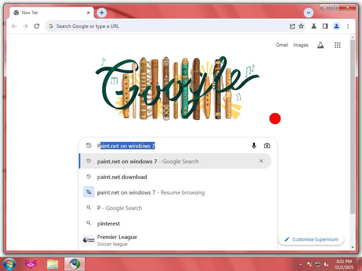Select suggestion paint.net on windows 7 Google Search
Image resolution: width=362 pixels, height=271 pixels.
(x=175, y=161)
